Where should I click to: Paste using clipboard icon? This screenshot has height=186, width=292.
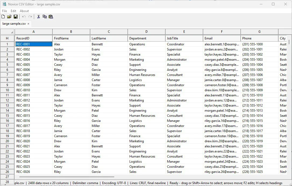(x=51, y=17)
